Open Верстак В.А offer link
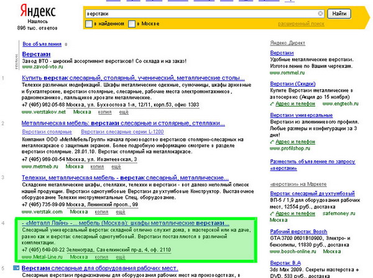 tap(285, 263)
